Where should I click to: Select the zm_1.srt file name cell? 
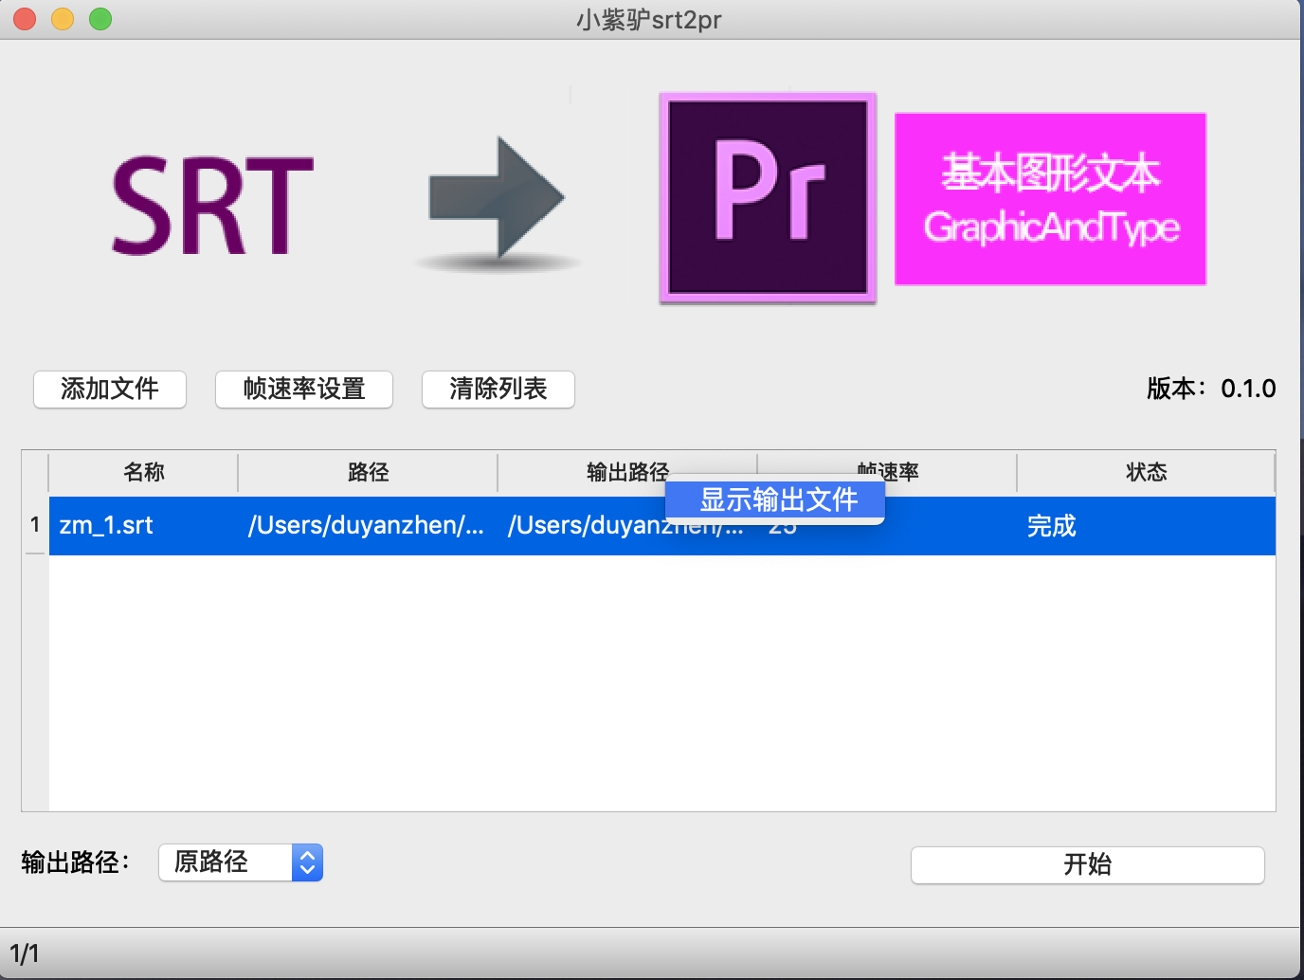click(143, 526)
